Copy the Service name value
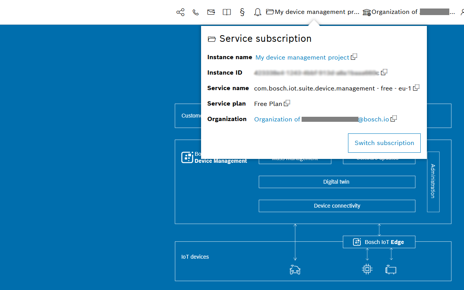The width and height of the screenshot is (464, 290). [x=416, y=88]
